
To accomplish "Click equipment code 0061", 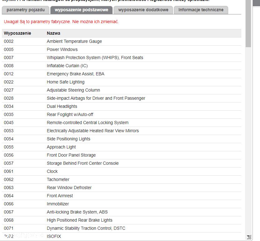I will click(9, 172).
